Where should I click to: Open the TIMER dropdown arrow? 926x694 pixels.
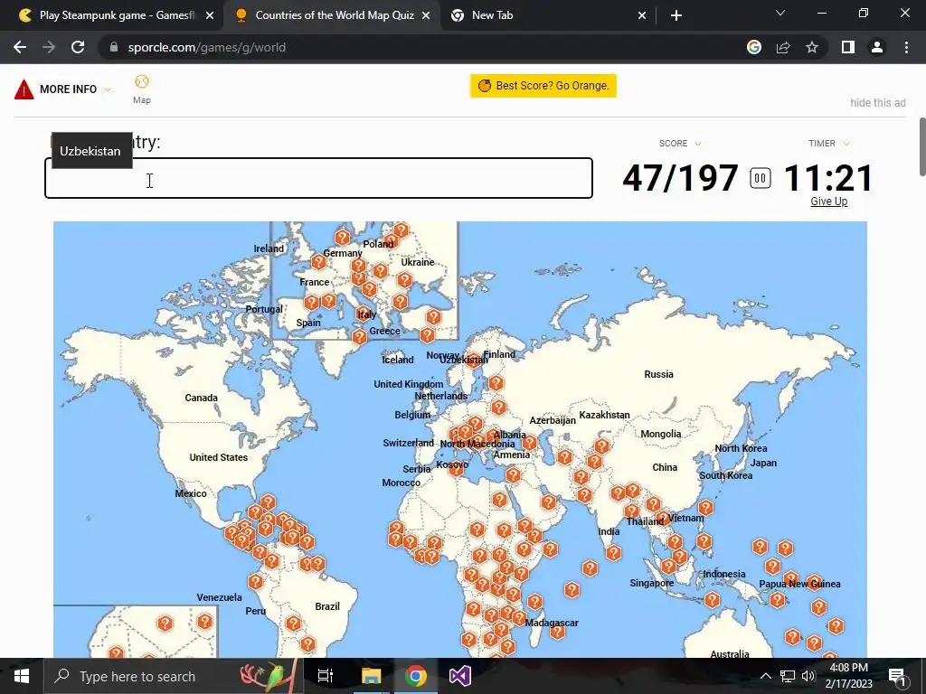click(x=846, y=144)
